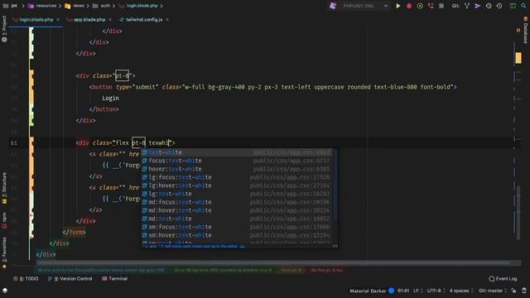Close the login.blade.php tab

[58, 20]
